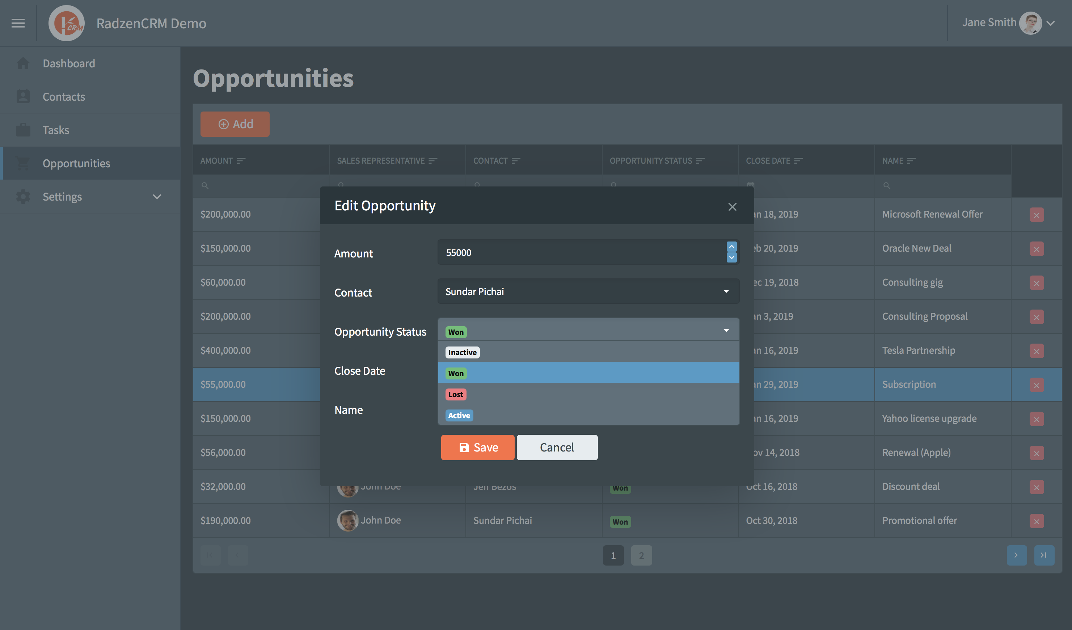Save the opportunity changes
Screen dimensions: 1072x630
(477, 448)
